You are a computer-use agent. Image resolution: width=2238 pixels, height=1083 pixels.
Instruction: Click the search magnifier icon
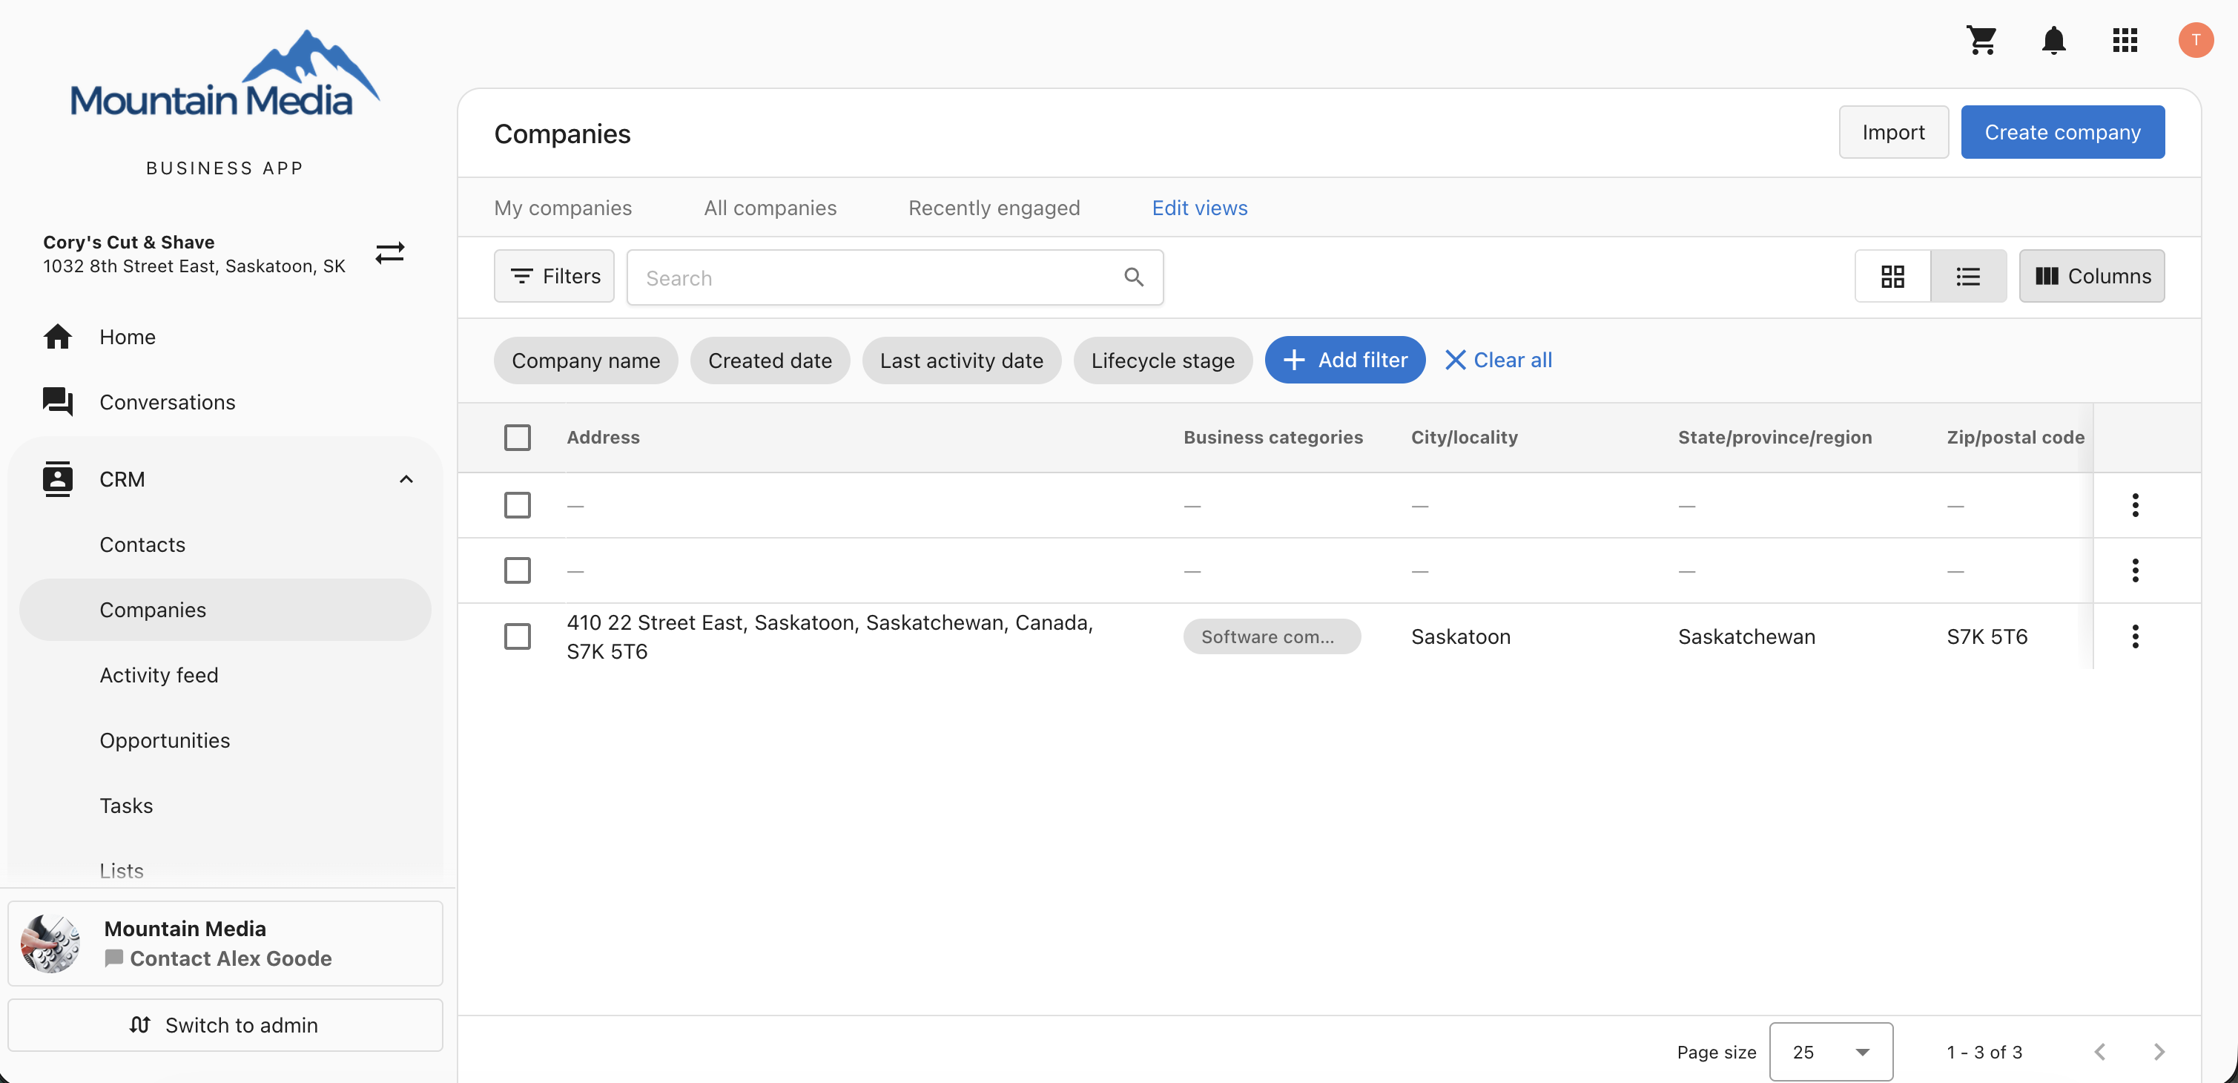pos(1133,277)
